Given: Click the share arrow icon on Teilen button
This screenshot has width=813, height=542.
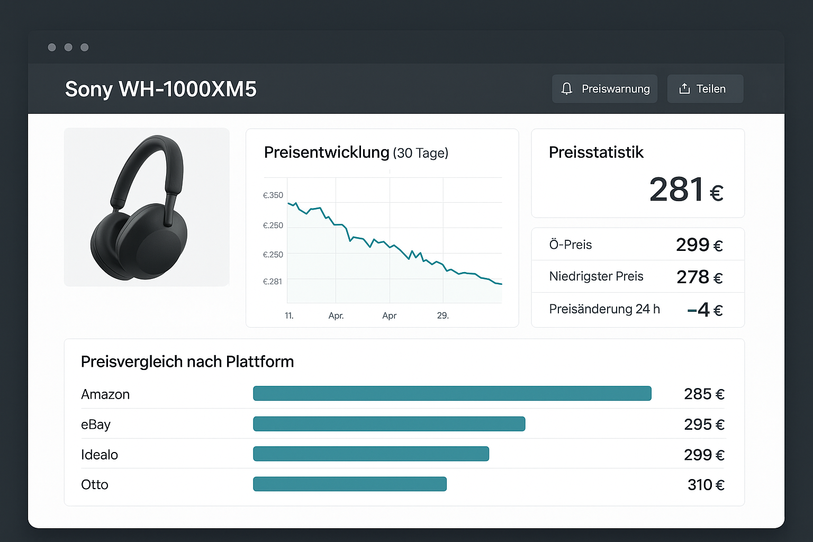Looking at the screenshot, I should (x=685, y=88).
